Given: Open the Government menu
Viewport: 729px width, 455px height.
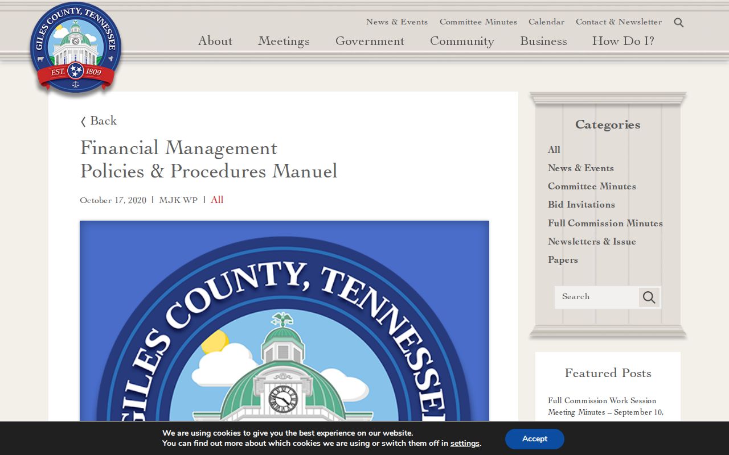Looking at the screenshot, I should tap(370, 41).
